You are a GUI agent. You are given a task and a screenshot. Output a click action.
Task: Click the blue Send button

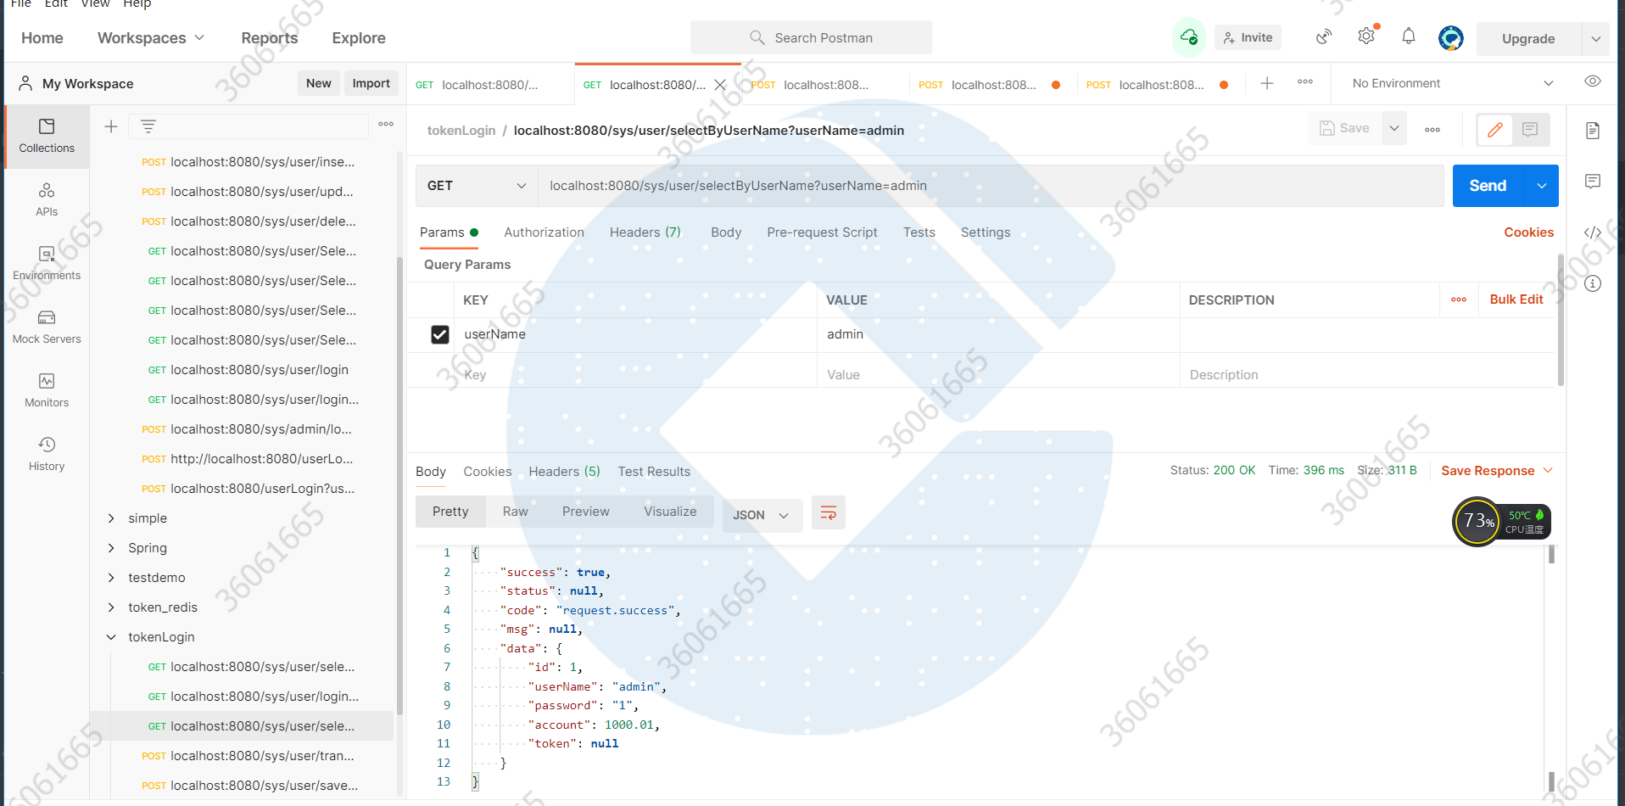coord(1488,186)
